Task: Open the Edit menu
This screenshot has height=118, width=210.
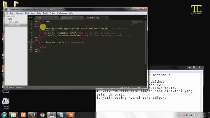Action: pyautogui.click(x=12, y=13)
